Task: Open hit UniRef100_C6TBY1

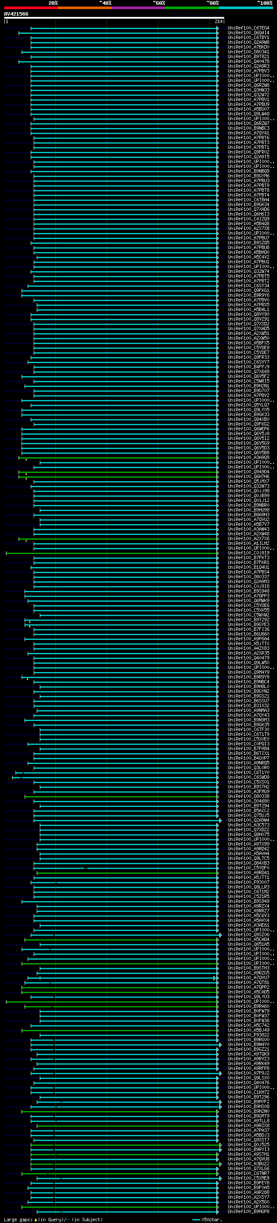Action: 248,37
